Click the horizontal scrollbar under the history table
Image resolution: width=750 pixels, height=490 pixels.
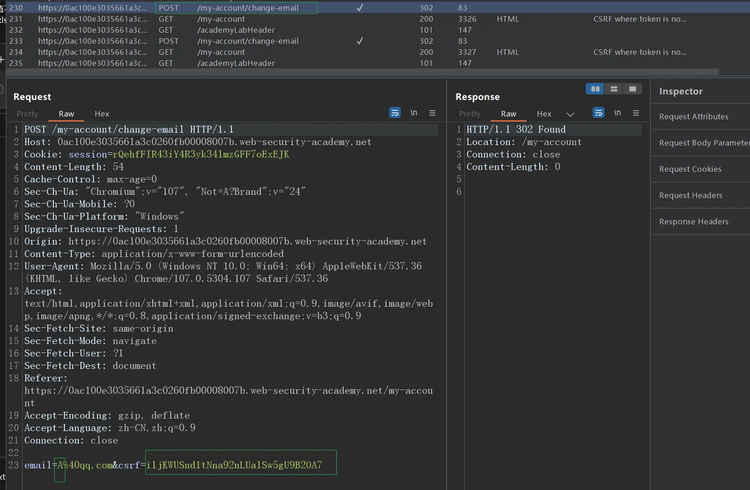(363, 72)
